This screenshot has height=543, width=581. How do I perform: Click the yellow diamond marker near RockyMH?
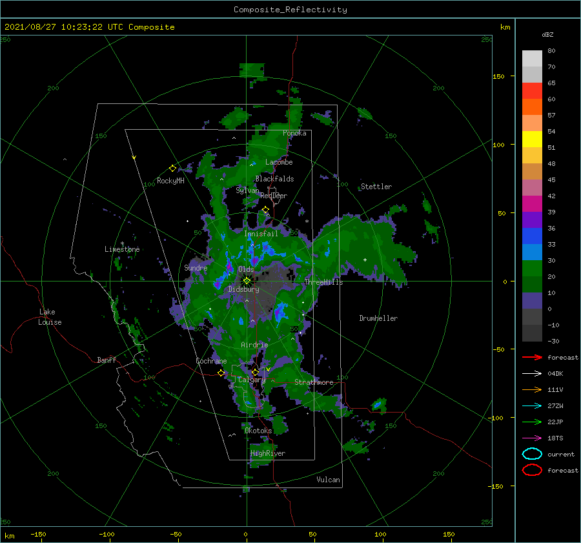(172, 169)
